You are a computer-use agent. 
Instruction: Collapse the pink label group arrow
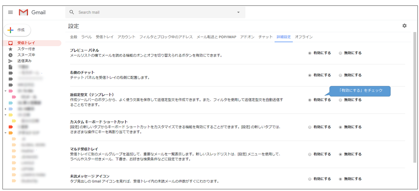coord(6,91)
